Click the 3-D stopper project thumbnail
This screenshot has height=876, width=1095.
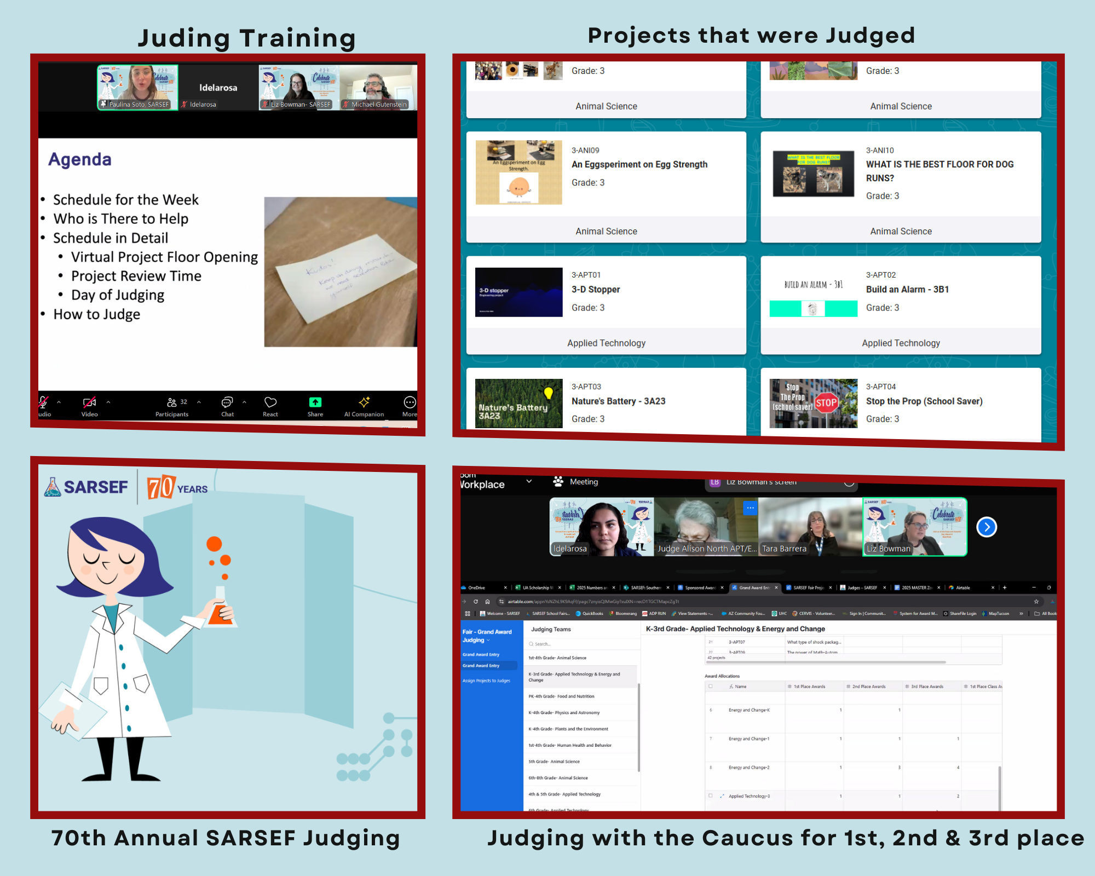[518, 292]
